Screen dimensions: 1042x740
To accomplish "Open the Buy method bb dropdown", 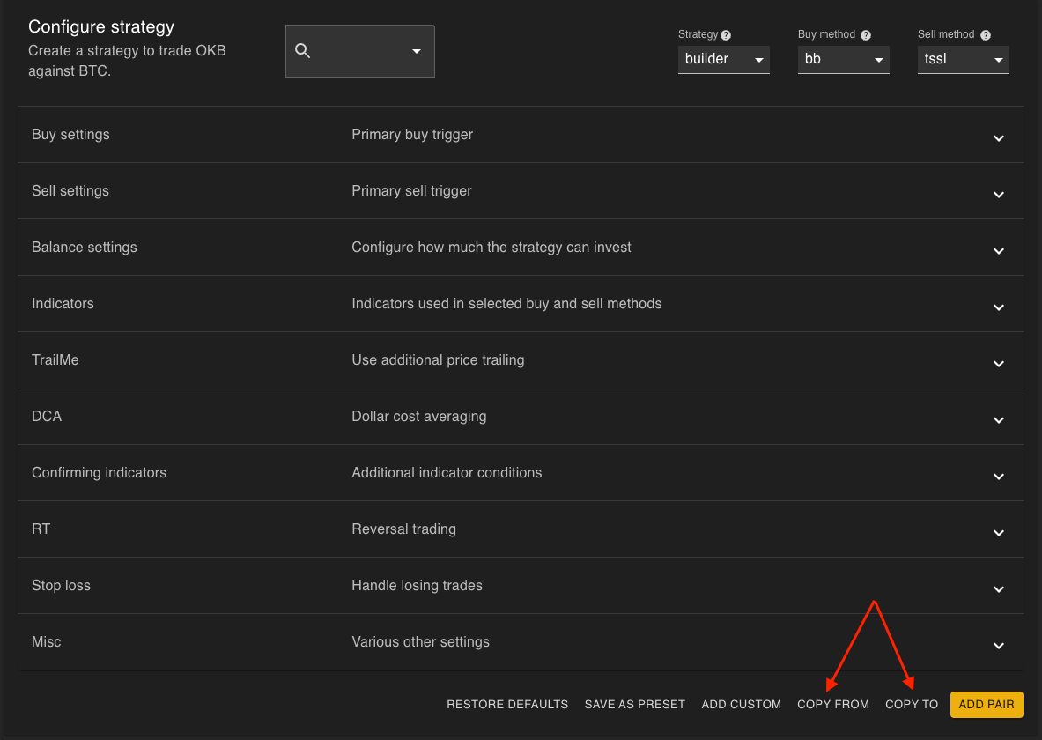I will pos(843,60).
